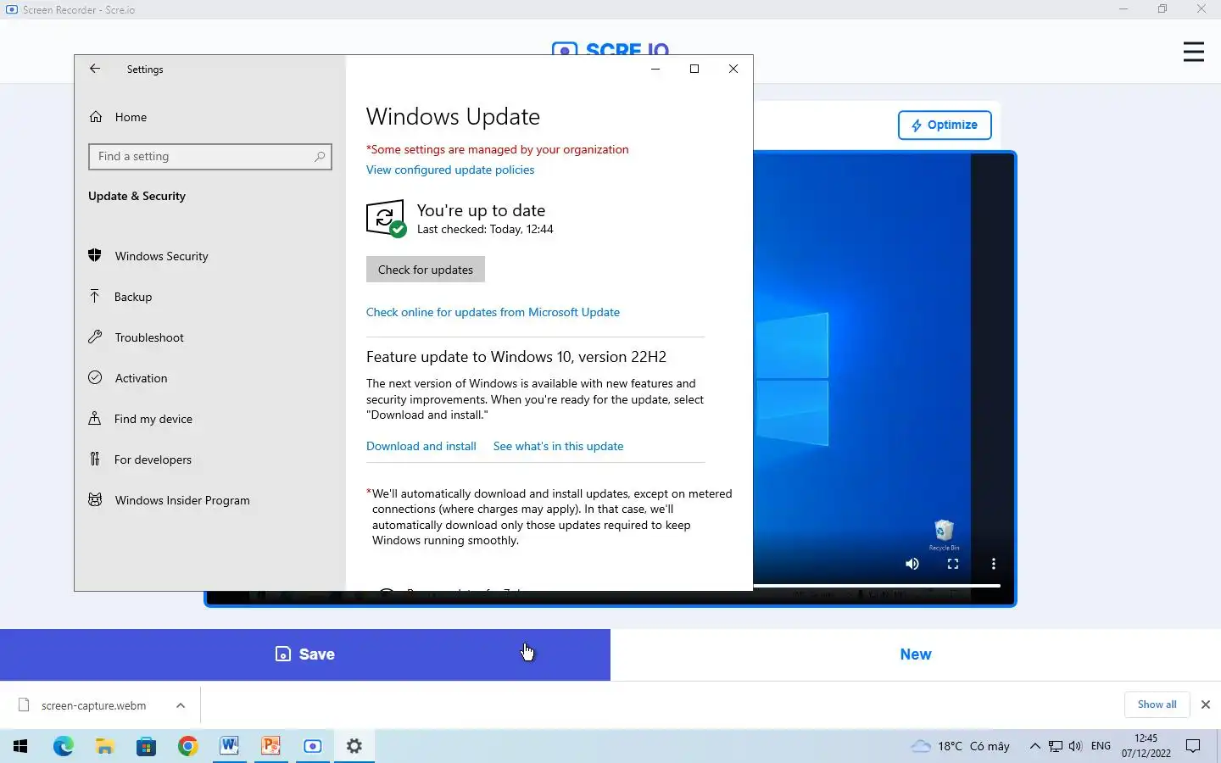This screenshot has width=1221, height=763.
Task: Click Show all downloads button
Action: pos(1157,705)
